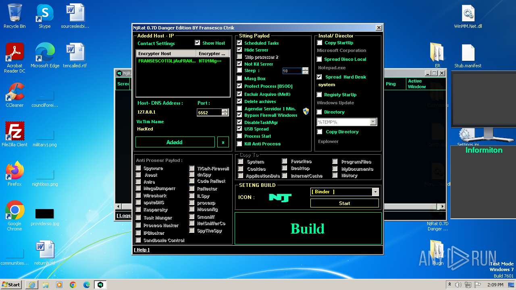This screenshot has height=290, width=516.
Task: Launch Microsoft Edge desktop shortcut
Action: pos(45,56)
